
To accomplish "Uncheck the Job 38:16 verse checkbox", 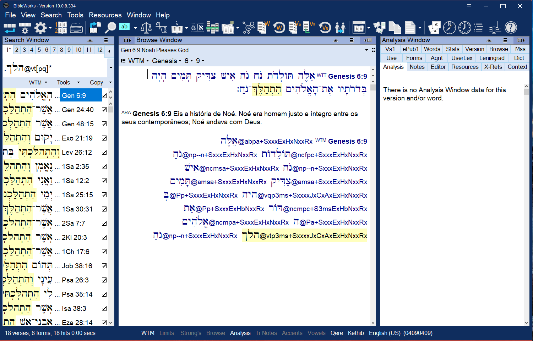I will pyautogui.click(x=104, y=266).
